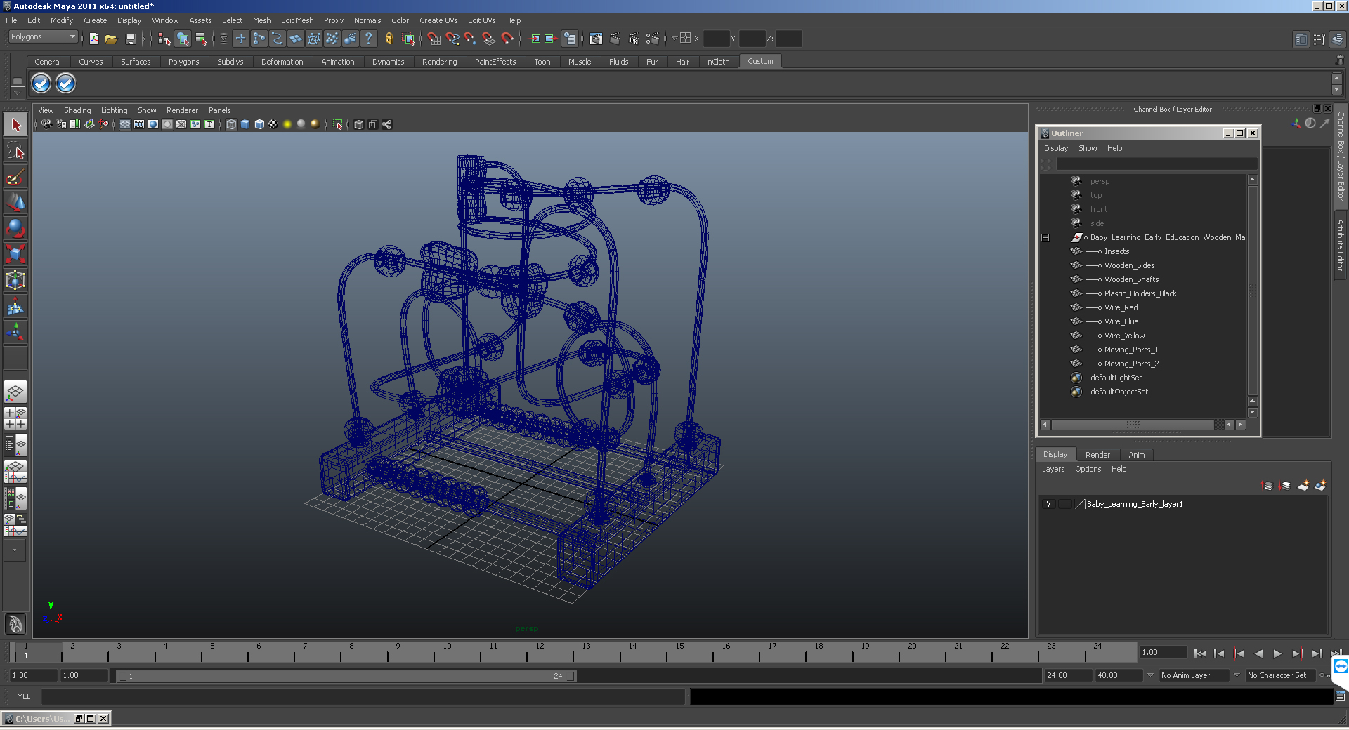Switch to the Animation shelf tab
Viewport: 1349px width, 730px height.
[x=337, y=62]
